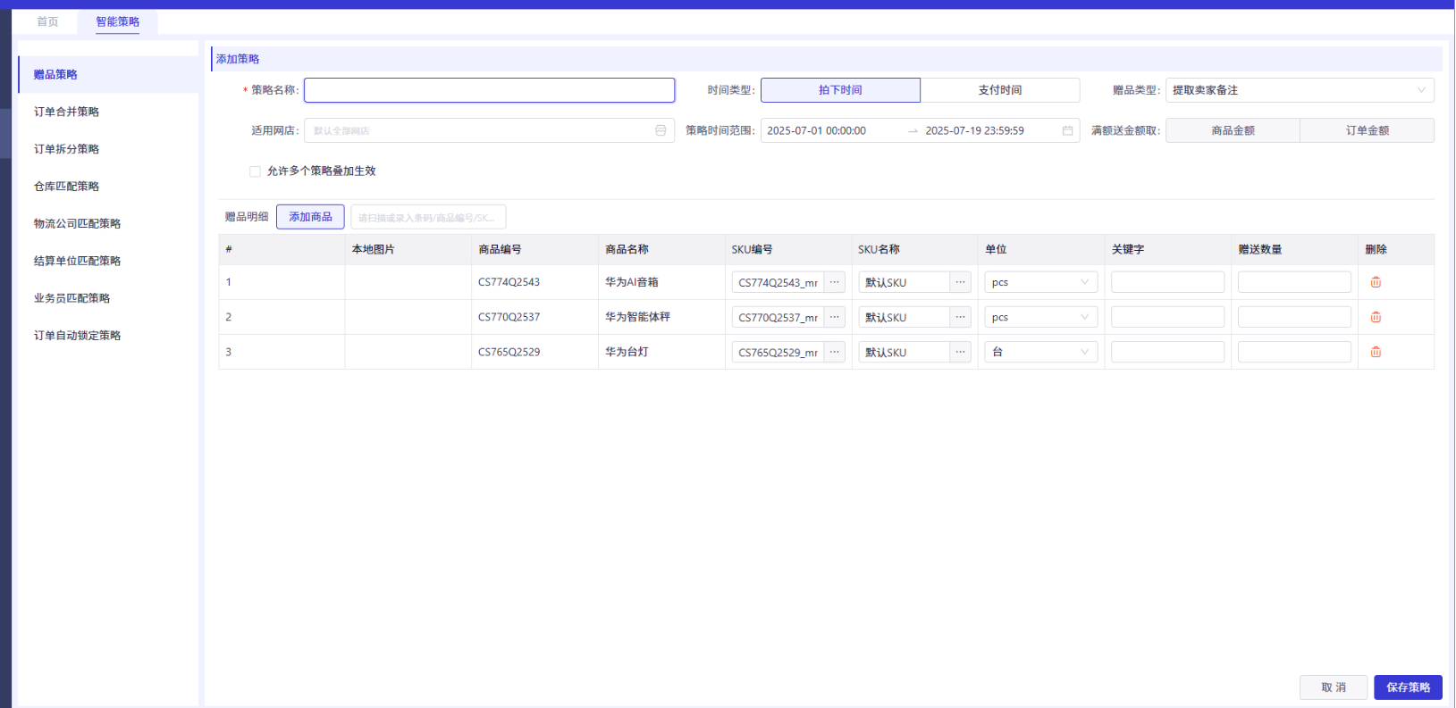The height and width of the screenshot is (708, 1456).
Task: Click SKU编号 field CS770Q2537_mr
Action: 778,317
